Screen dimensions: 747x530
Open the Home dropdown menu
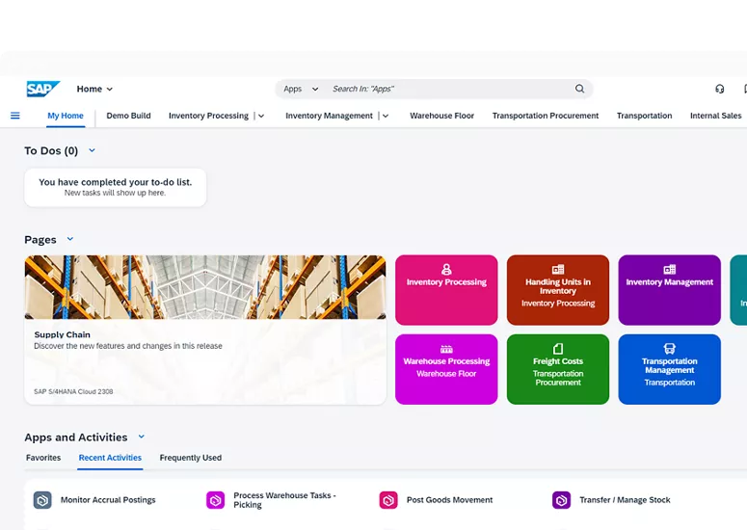click(x=95, y=89)
